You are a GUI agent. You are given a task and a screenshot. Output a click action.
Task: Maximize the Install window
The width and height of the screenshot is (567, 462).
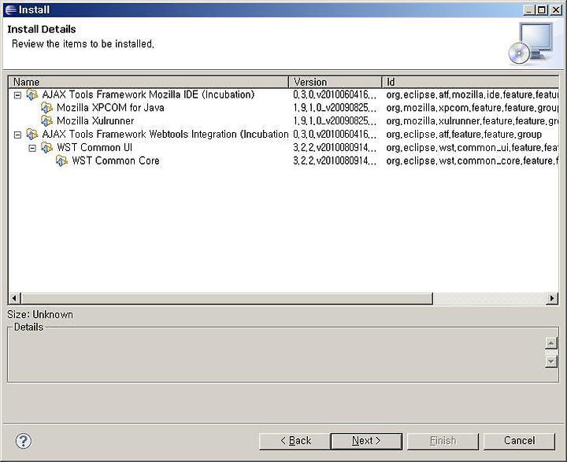pos(542,9)
